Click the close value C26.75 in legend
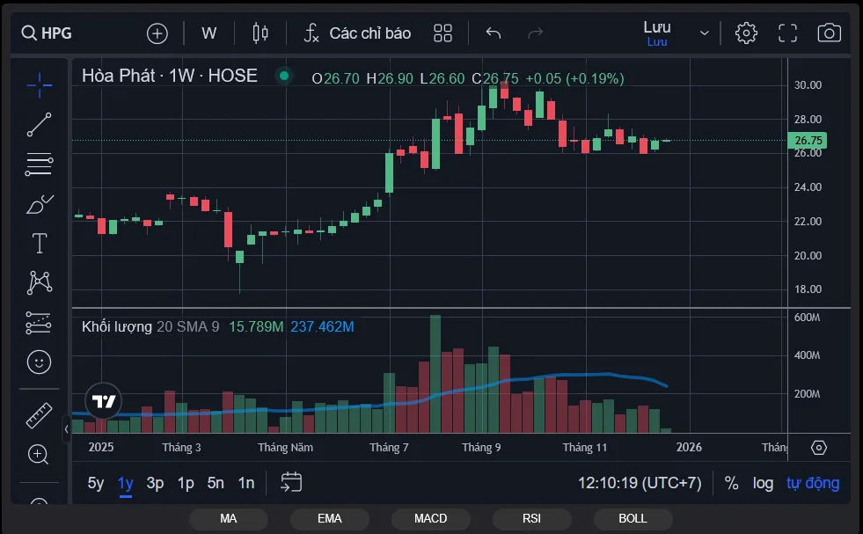The width and height of the screenshot is (863, 534). [x=494, y=78]
